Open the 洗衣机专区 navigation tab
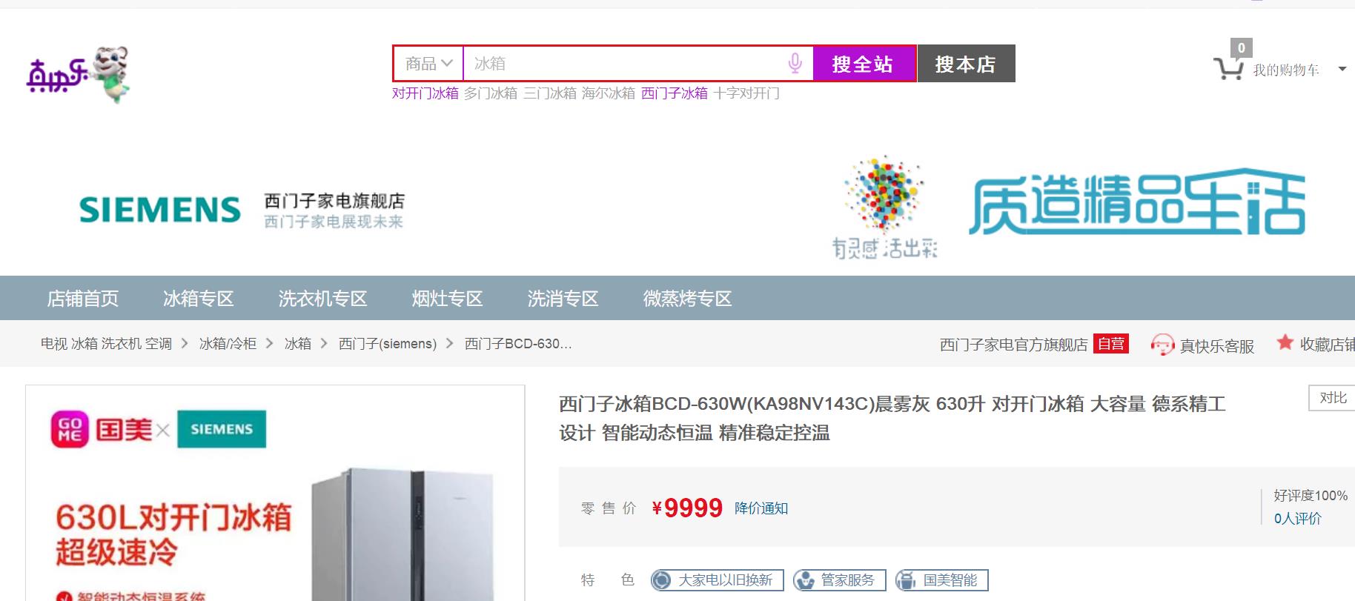This screenshot has height=601, width=1355. [x=323, y=299]
